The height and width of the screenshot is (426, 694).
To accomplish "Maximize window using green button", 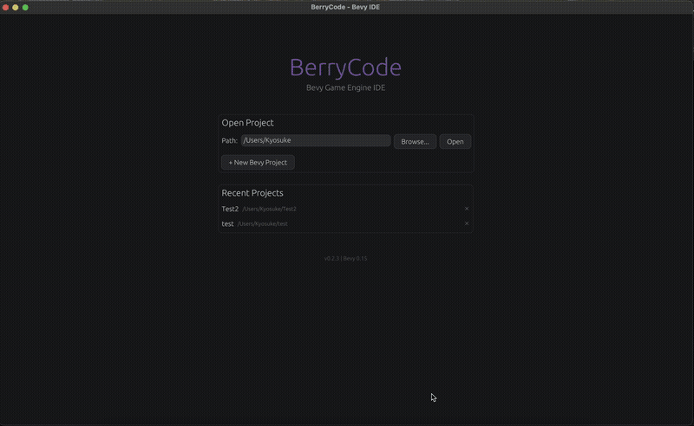I will coord(25,7).
